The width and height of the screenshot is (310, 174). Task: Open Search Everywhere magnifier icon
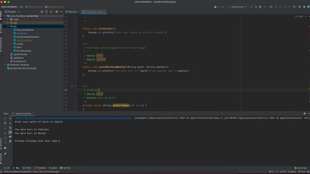[300, 7]
